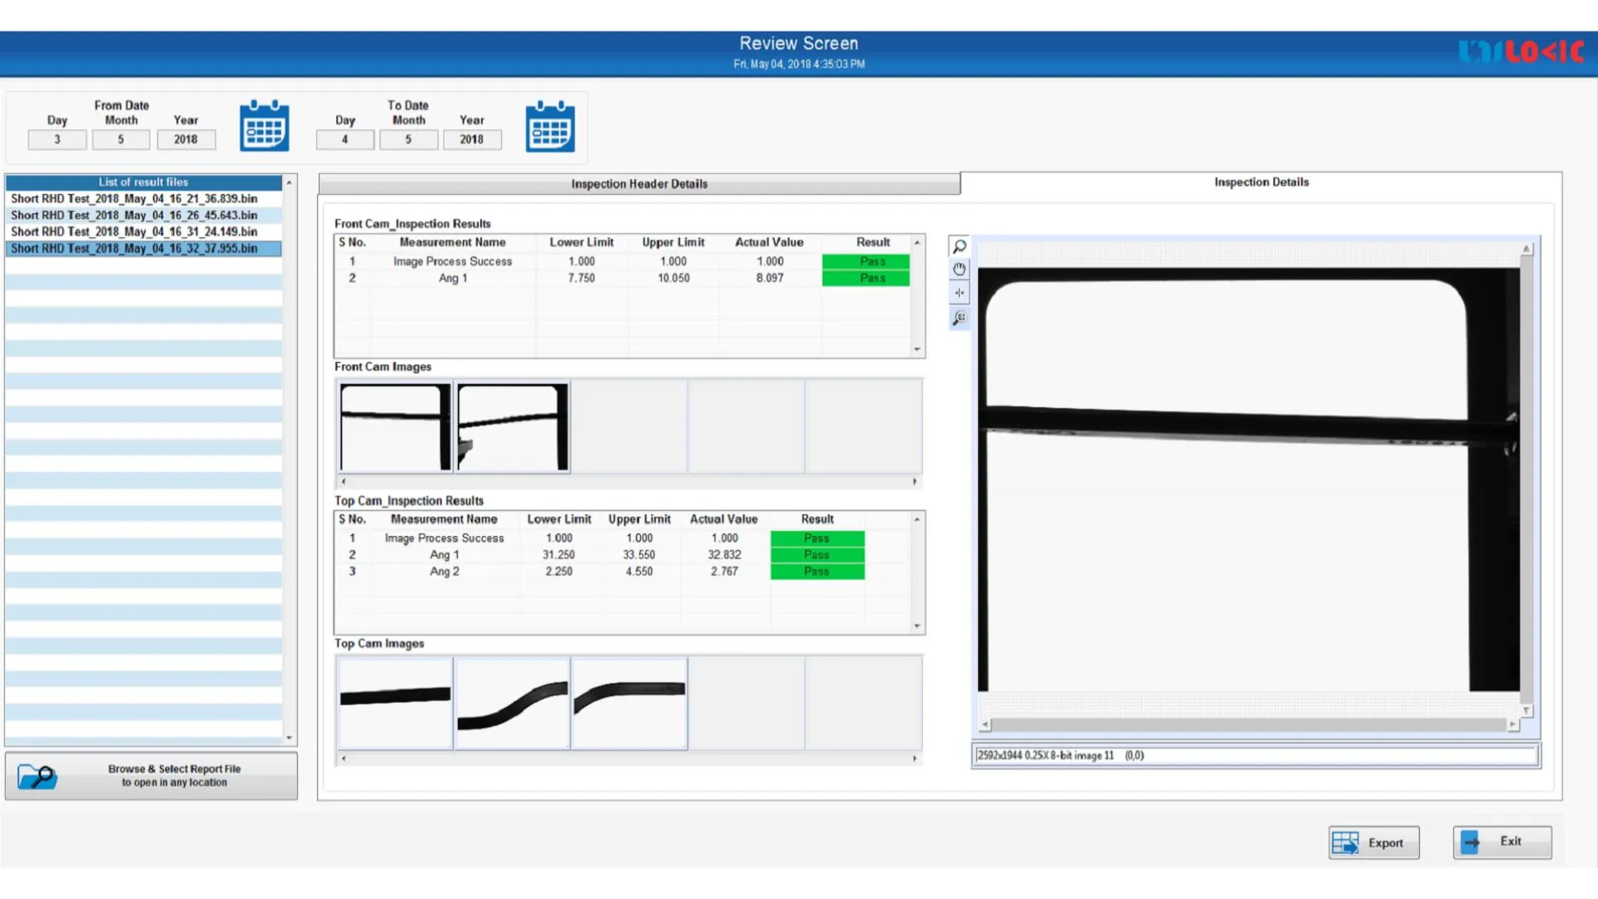
Task: Open second Front Cam image thumbnail
Action: pyautogui.click(x=513, y=427)
